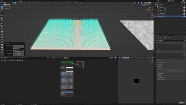The height and width of the screenshot is (105, 186).
Task: Switch to face select mode
Action: tap(15, 3)
